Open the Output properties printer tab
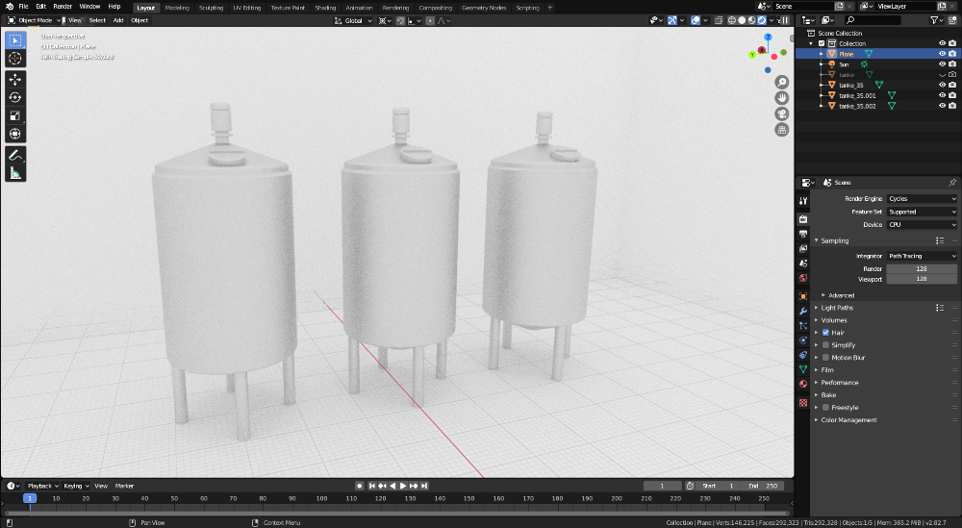The height and width of the screenshot is (528, 962). click(x=803, y=234)
